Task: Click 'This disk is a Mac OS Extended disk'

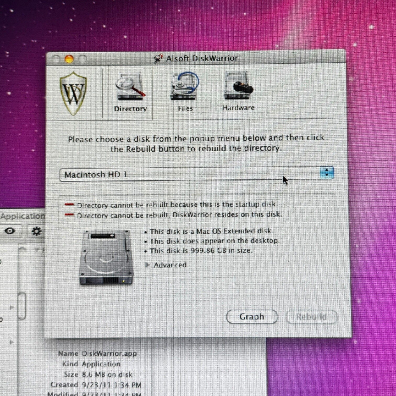Action: point(212,231)
